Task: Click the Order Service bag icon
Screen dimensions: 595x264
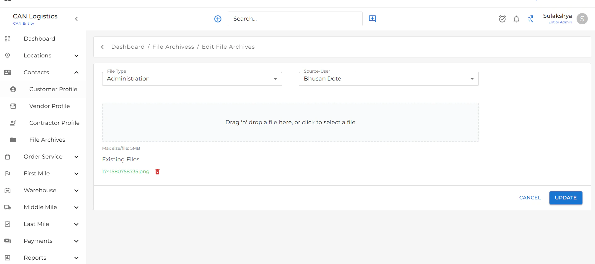Action: point(7,157)
